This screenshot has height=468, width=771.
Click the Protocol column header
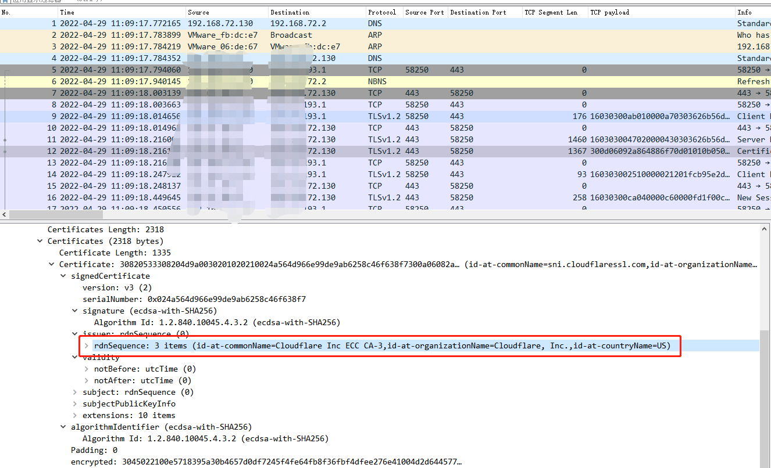click(x=382, y=12)
